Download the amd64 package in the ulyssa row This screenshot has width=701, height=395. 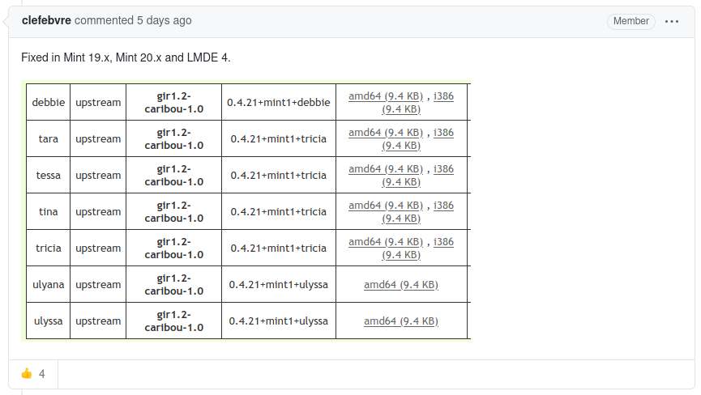[x=401, y=321]
